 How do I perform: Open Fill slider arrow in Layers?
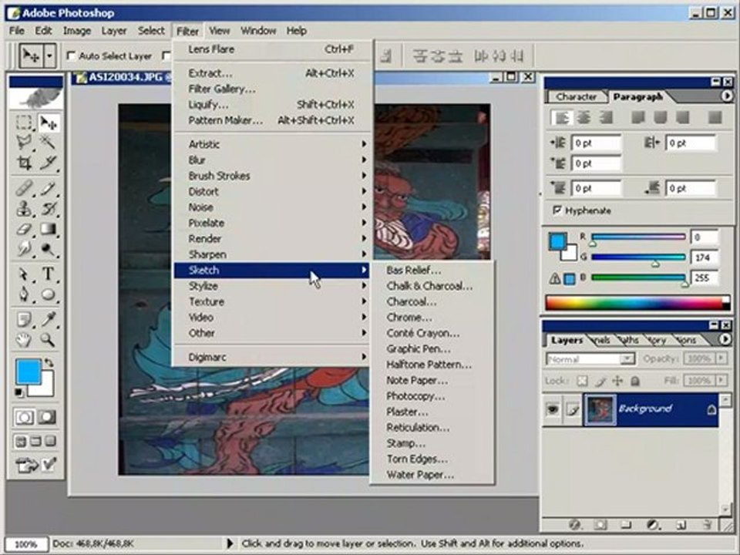pyautogui.click(x=721, y=380)
